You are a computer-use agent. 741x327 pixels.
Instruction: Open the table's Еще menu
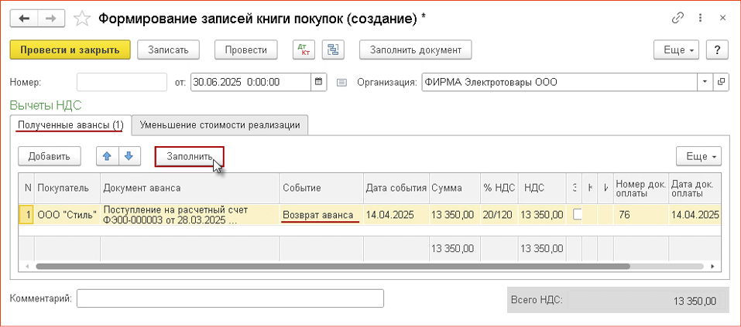698,157
